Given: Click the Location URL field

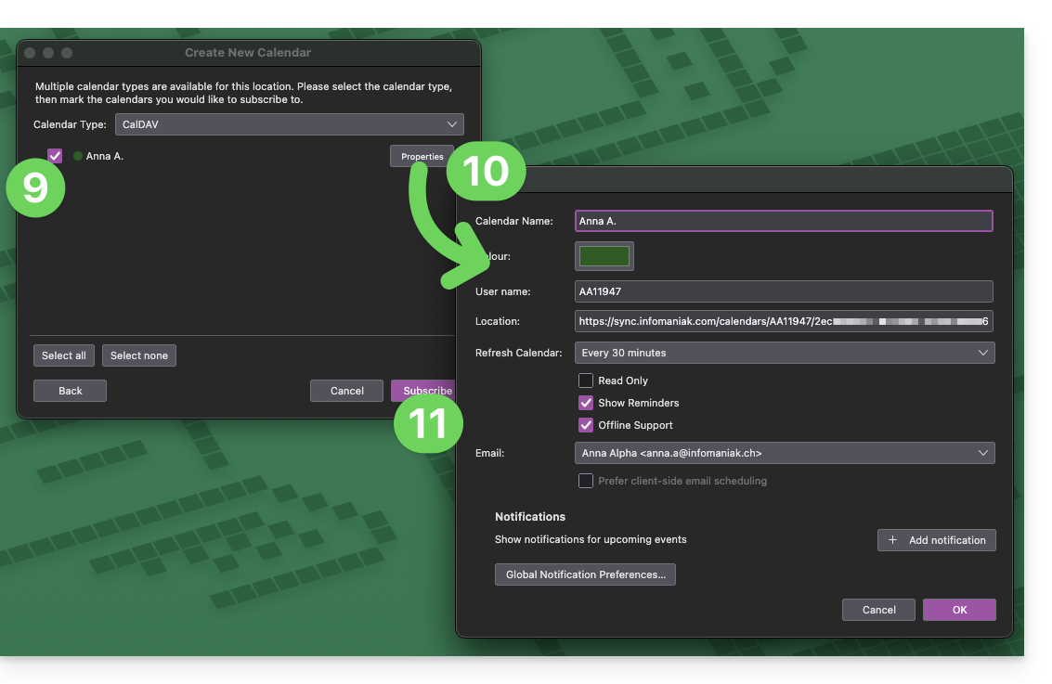Looking at the screenshot, I should (784, 321).
